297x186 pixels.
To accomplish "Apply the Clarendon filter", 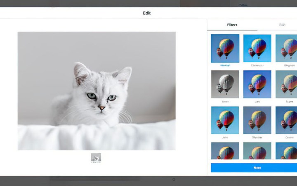I will coord(257,48).
